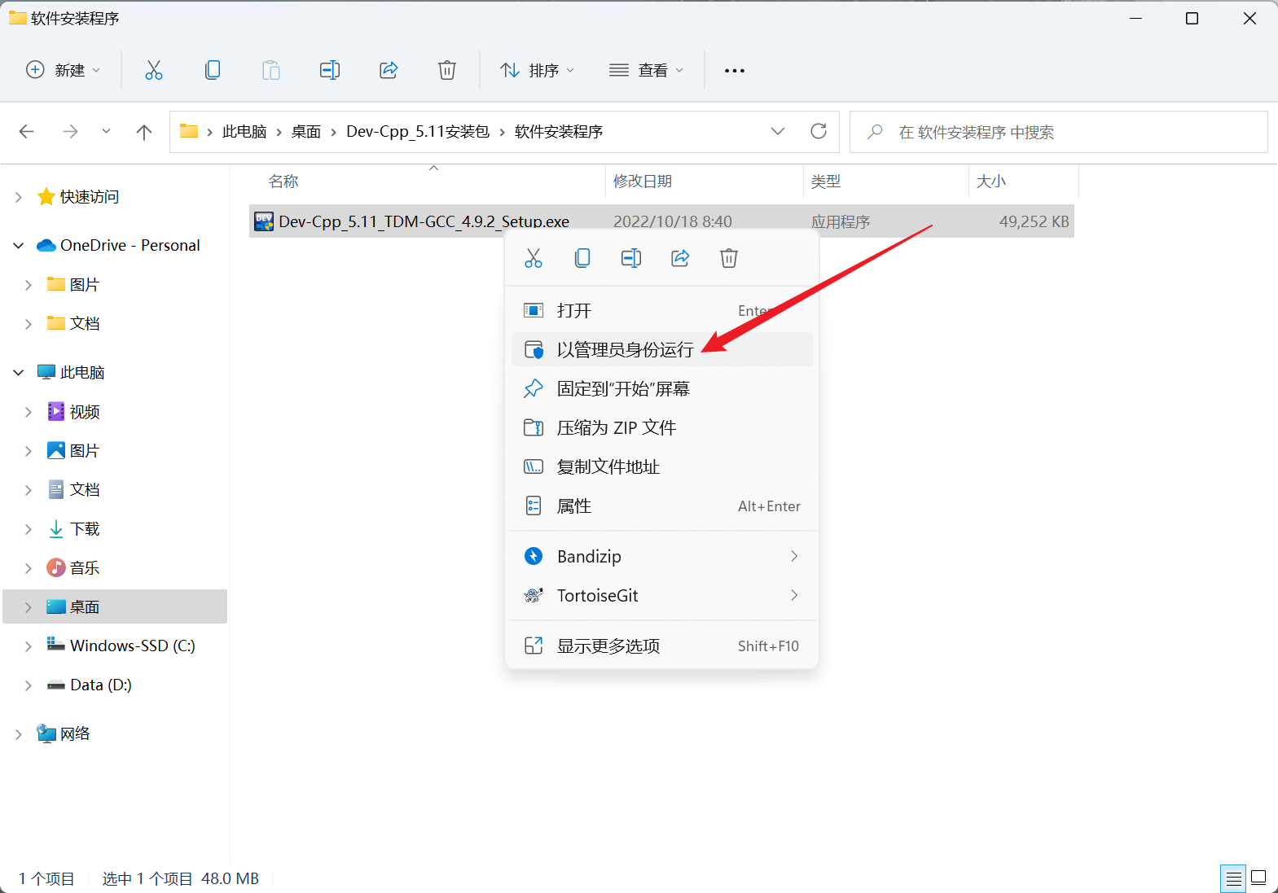1278x893 pixels.
Task: Open the 新建 (New) dropdown button
Action: tap(64, 70)
